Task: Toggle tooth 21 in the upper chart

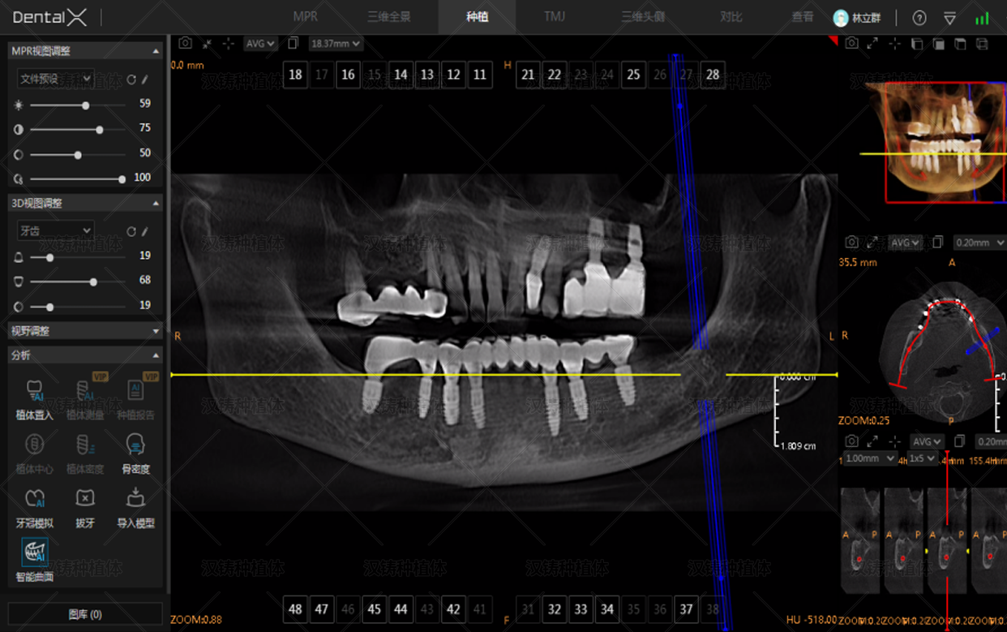Action: pyautogui.click(x=528, y=75)
